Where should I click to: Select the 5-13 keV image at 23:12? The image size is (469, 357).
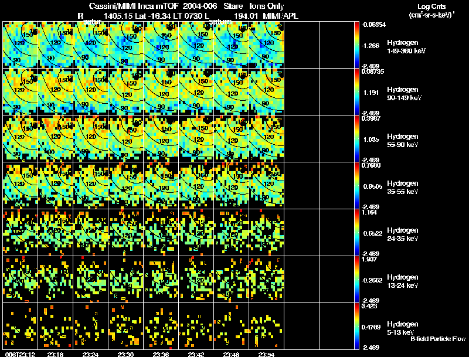click(21, 326)
